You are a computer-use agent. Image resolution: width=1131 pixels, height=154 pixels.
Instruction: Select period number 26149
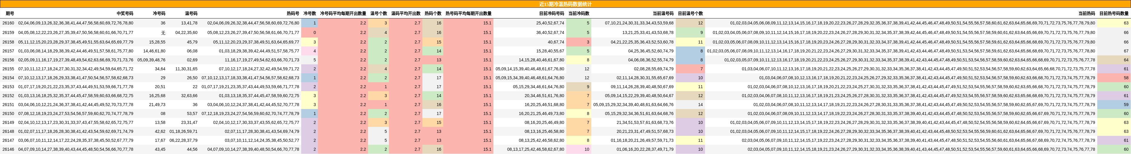pyautogui.click(x=8, y=123)
